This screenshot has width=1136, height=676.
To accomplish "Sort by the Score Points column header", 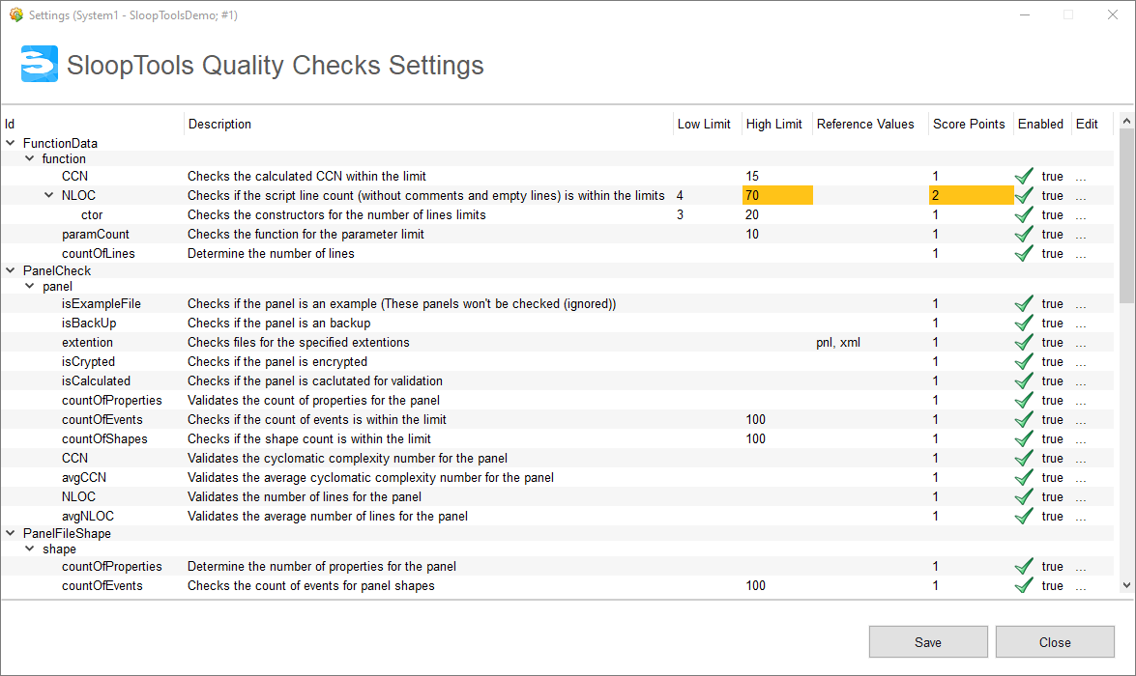I will pyautogui.click(x=971, y=124).
